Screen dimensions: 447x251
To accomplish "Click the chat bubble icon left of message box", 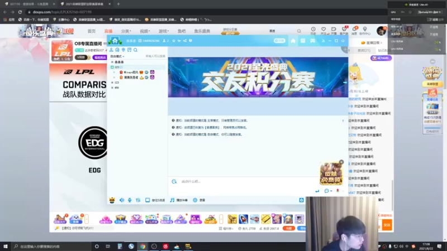I will tap(174, 181).
